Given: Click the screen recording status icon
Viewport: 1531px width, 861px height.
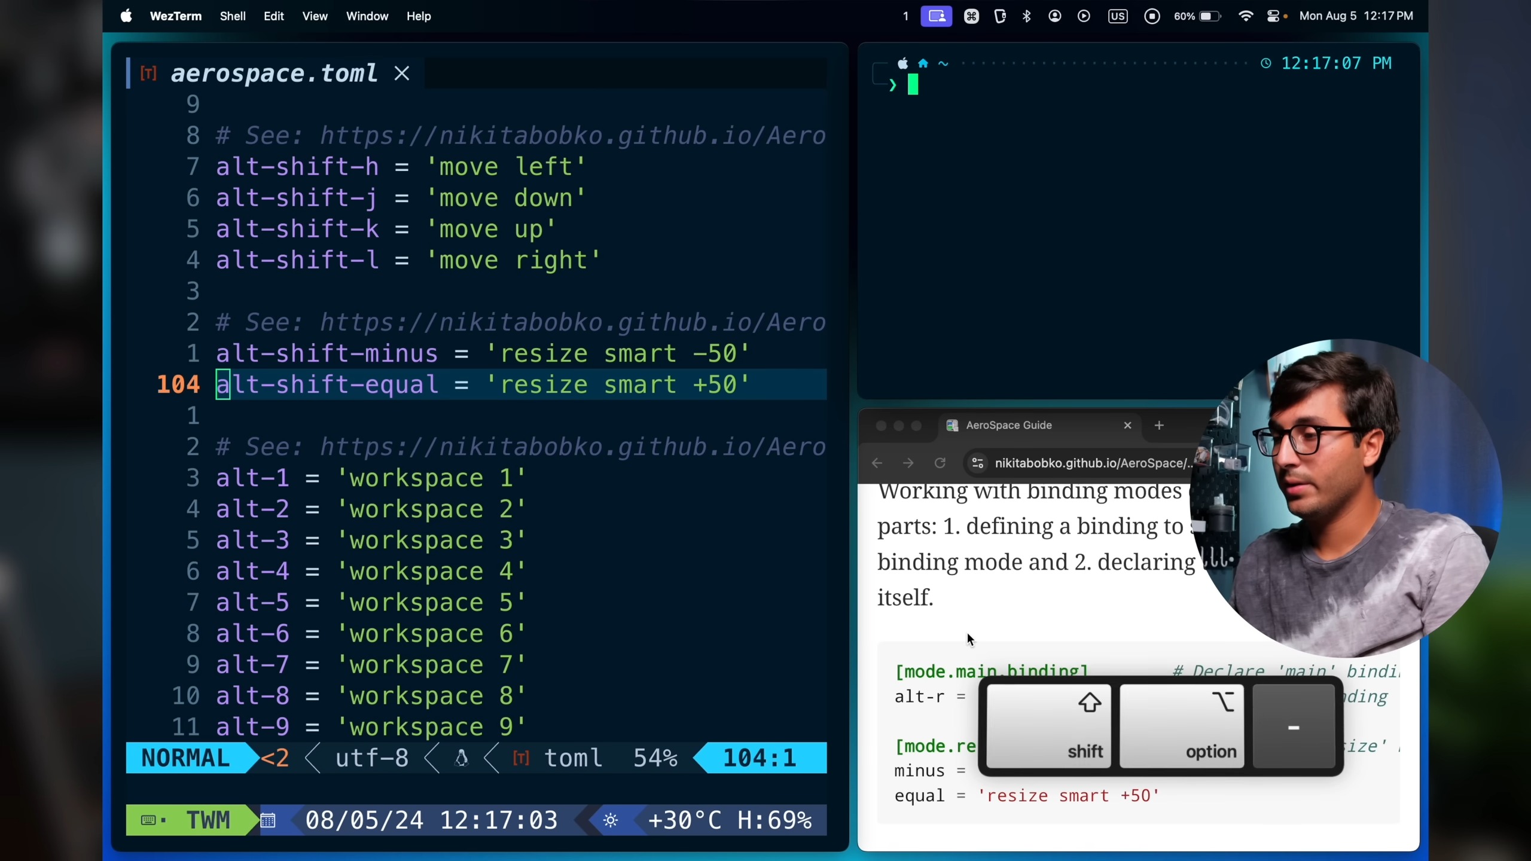Looking at the screenshot, I should click(1152, 16).
